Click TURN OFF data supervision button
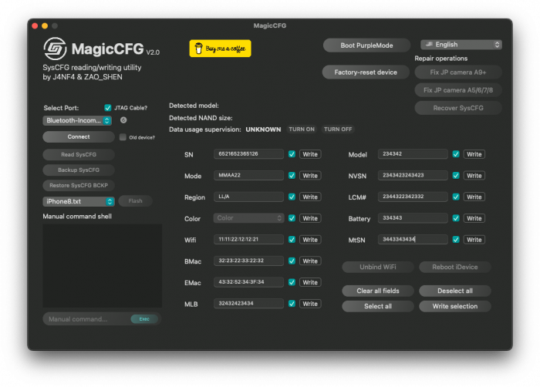The height and width of the screenshot is (387, 540). [x=338, y=129]
